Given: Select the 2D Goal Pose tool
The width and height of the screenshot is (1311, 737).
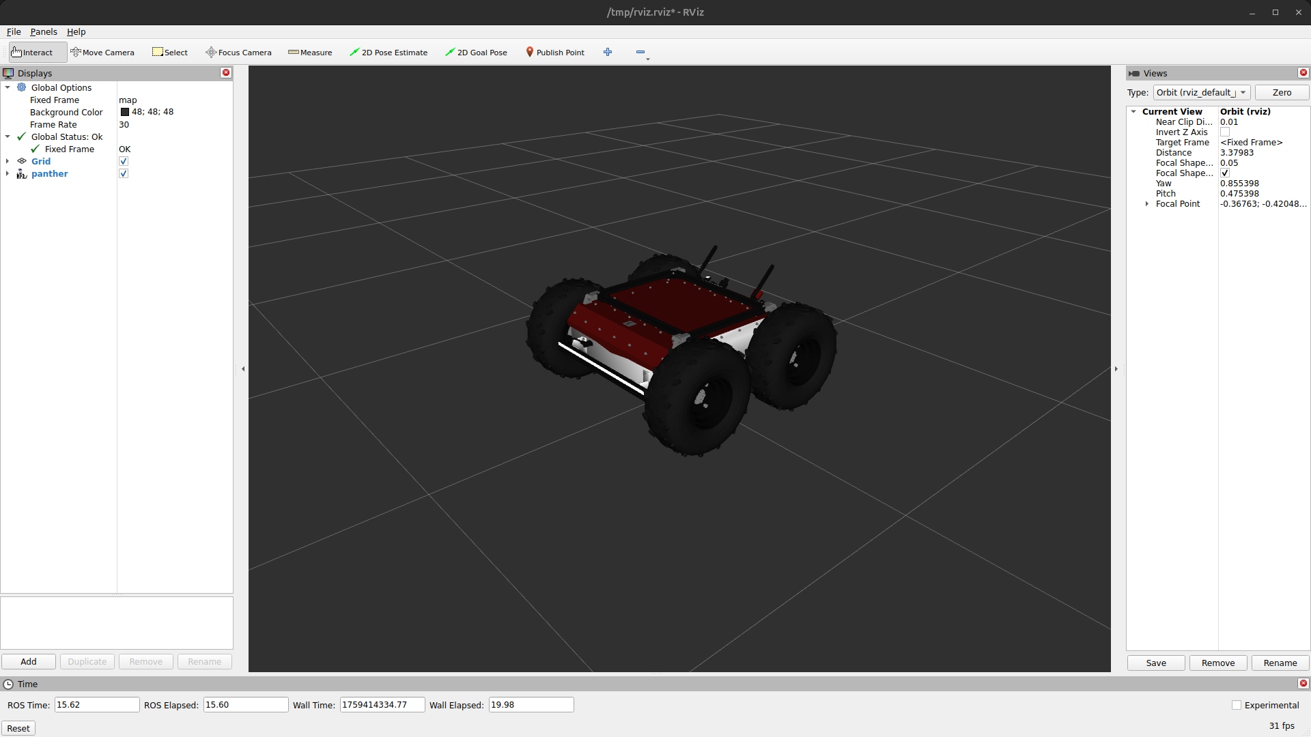Looking at the screenshot, I should 476,53.
